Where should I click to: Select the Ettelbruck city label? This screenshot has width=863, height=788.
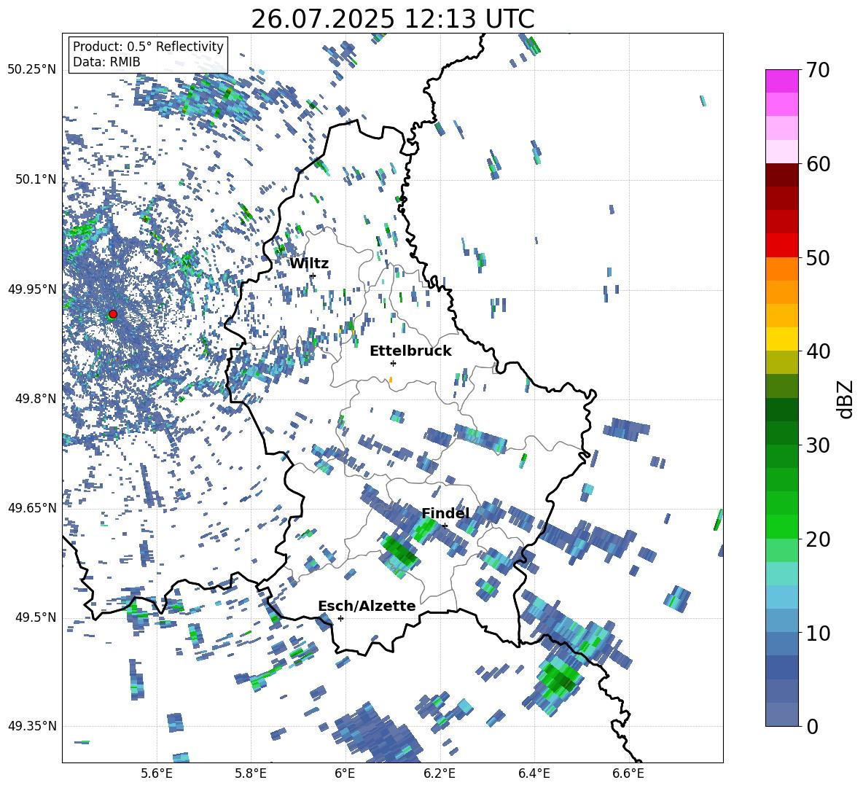[410, 351]
